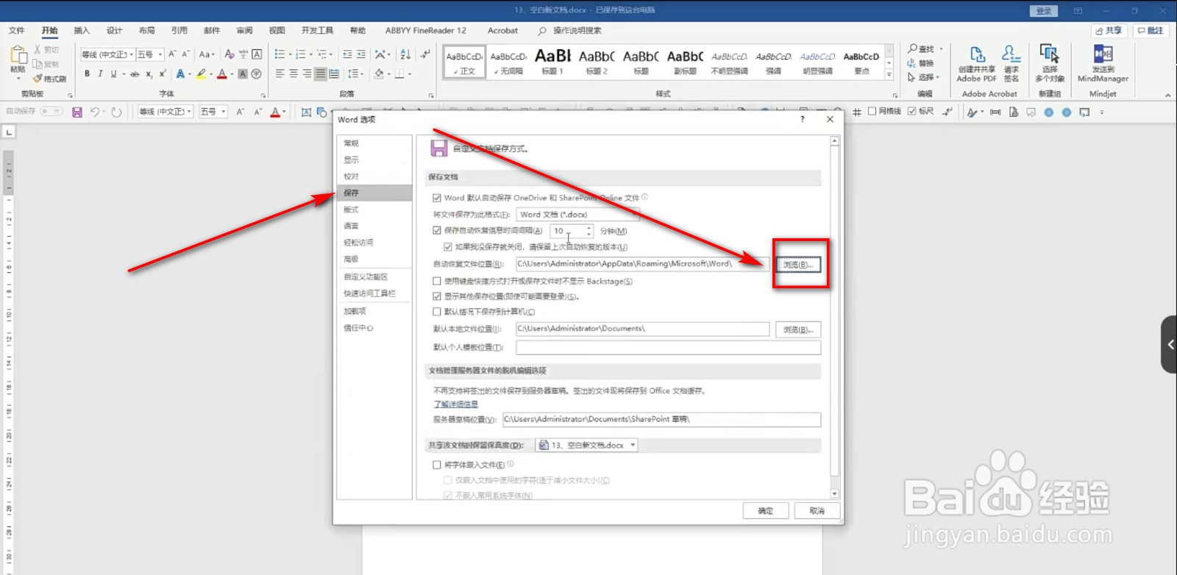The width and height of the screenshot is (1177, 575).
Task: Toggle save AutoRecover information interval checkbox
Action: 437,231
